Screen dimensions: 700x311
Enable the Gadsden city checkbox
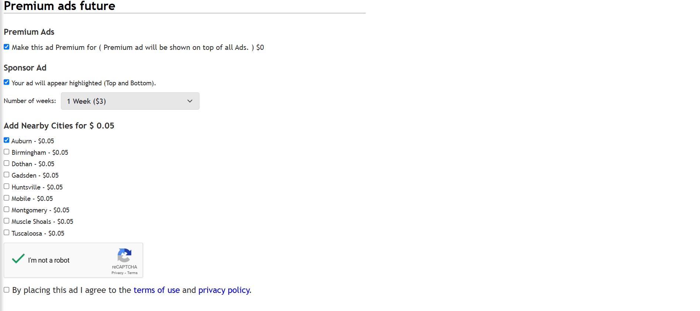tap(7, 175)
